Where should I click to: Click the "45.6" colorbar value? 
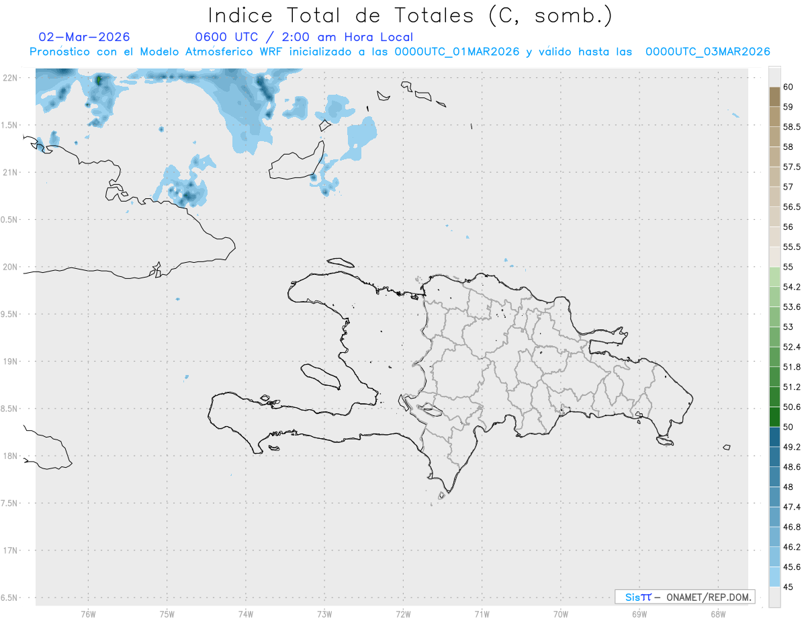[792, 567]
